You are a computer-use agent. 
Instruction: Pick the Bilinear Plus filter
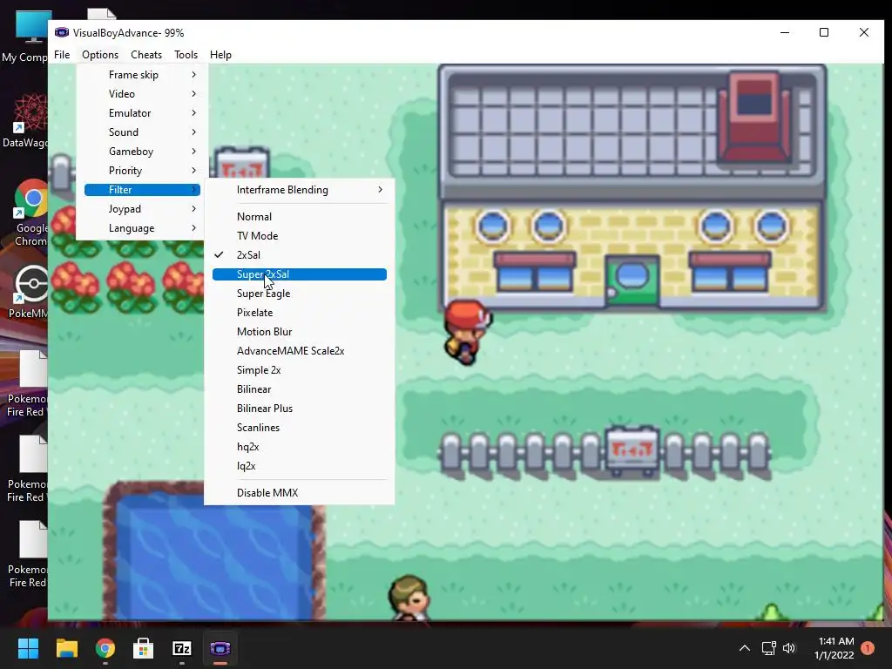click(x=300, y=409)
